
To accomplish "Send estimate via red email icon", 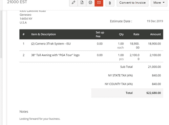I will [x=99, y=3].
